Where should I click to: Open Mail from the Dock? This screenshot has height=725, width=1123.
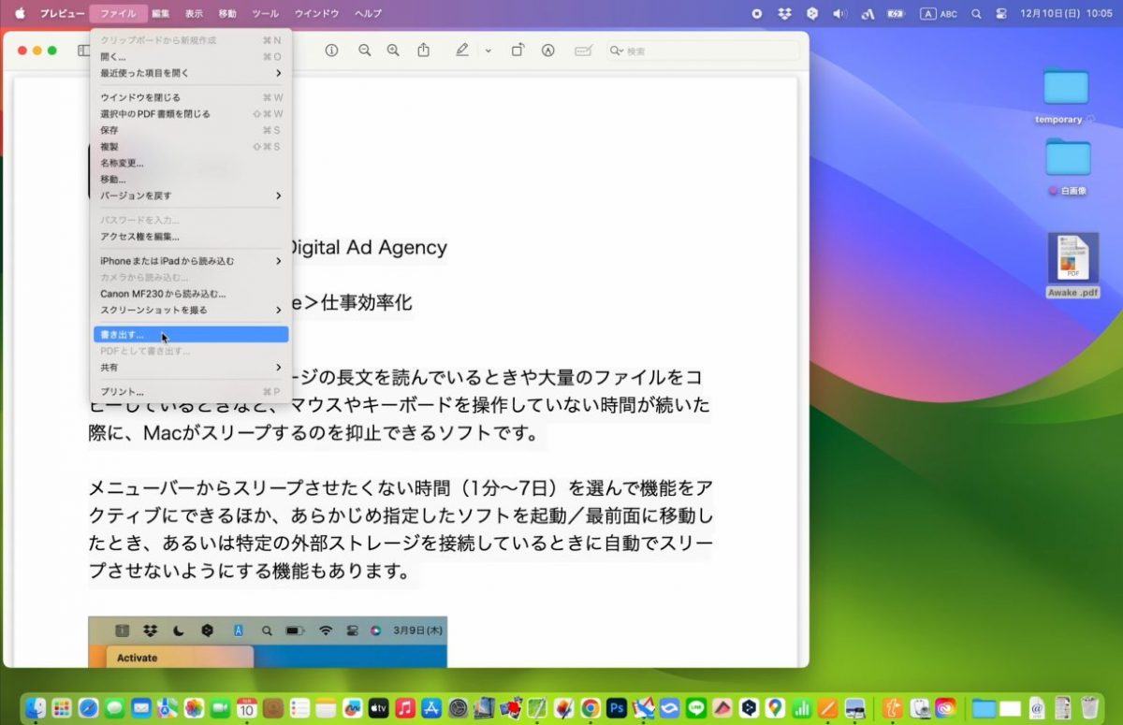[141, 708]
